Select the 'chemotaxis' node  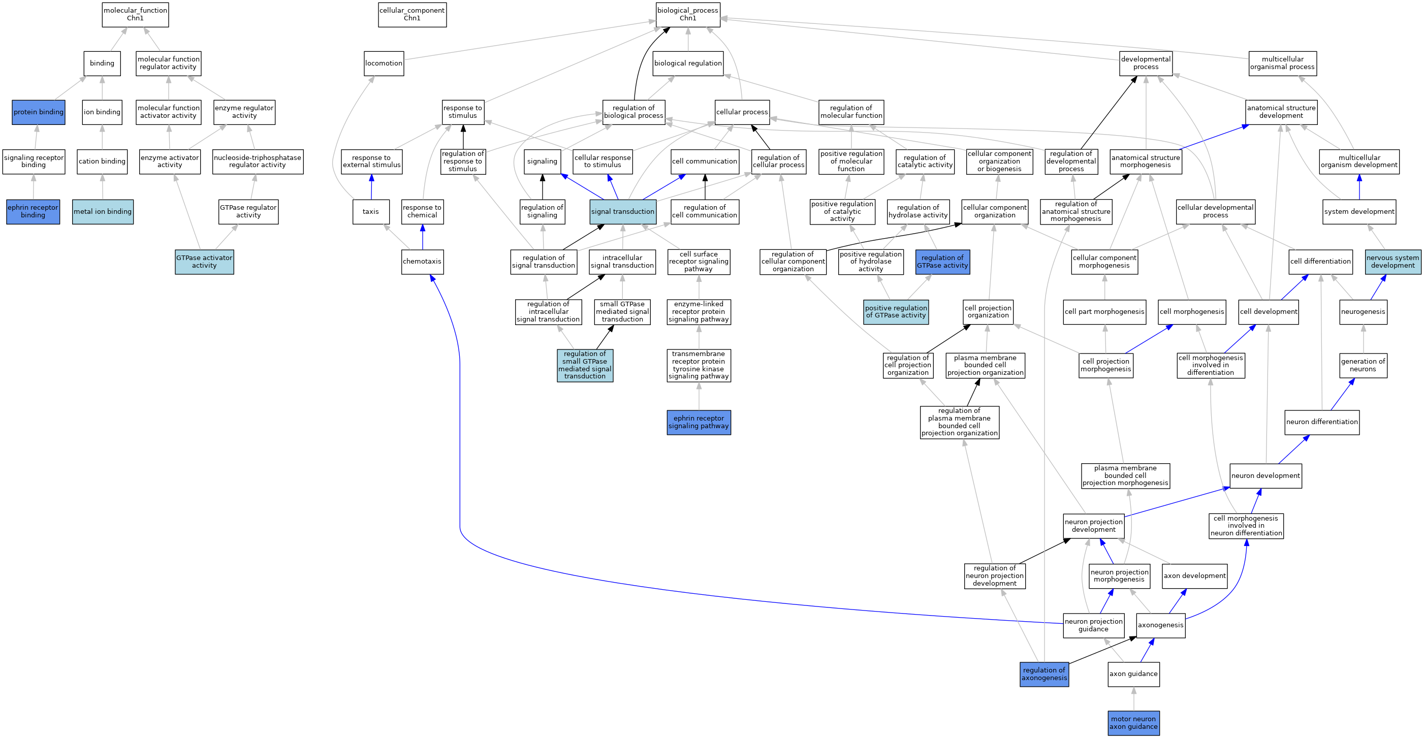(422, 262)
